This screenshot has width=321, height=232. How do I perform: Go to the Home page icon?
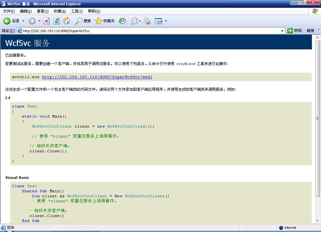[66, 21]
